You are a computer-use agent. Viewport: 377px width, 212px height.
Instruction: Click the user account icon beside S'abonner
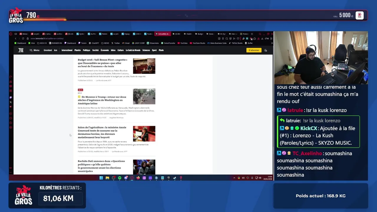click(x=266, y=50)
